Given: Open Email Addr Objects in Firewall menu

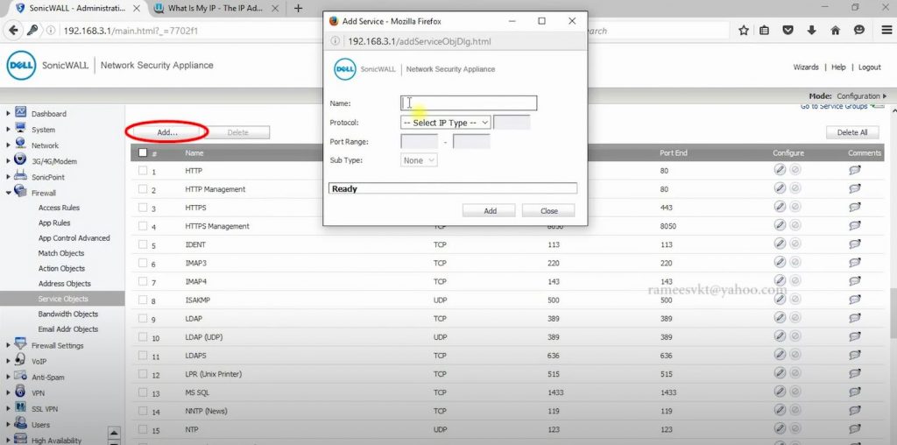Looking at the screenshot, I should pos(68,328).
